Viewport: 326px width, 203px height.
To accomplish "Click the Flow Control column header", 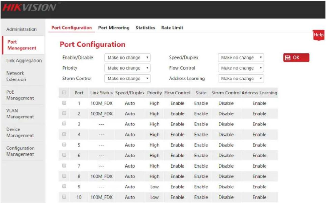I will [x=177, y=93].
